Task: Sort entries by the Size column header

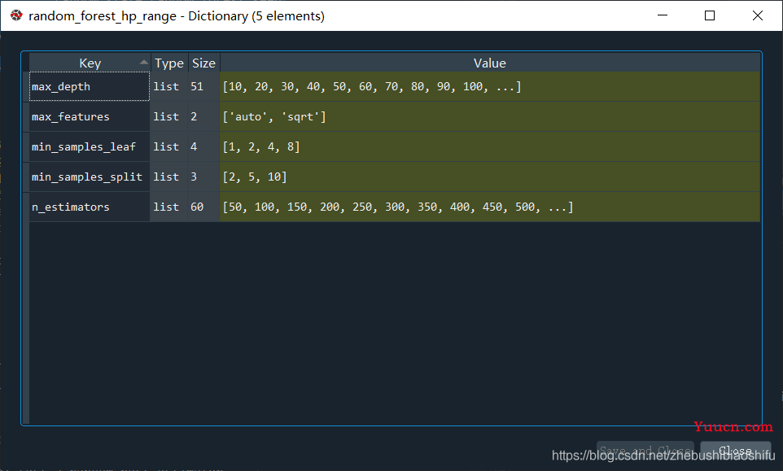Action: (x=203, y=63)
